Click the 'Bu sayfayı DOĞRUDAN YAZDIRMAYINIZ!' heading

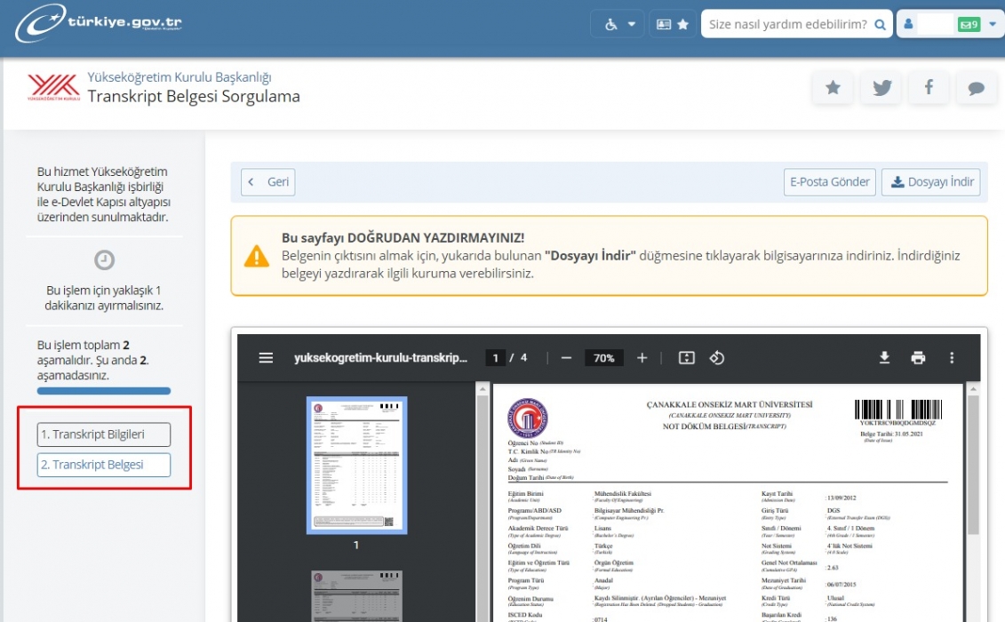pyautogui.click(x=403, y=238)
